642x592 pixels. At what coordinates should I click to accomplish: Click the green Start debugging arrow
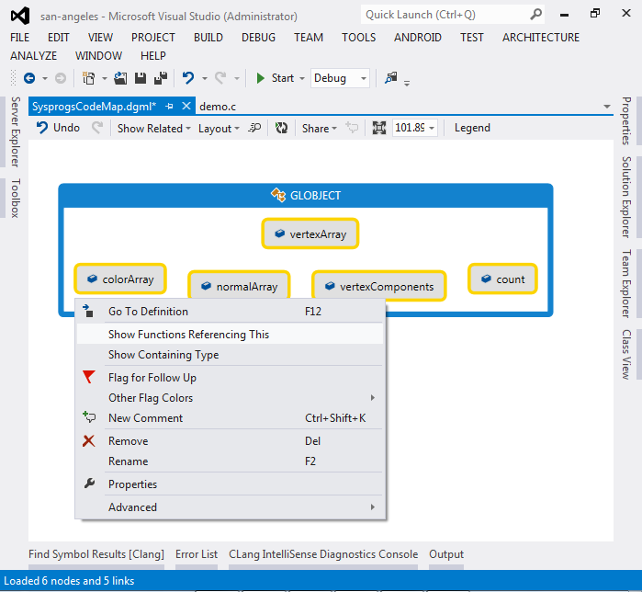(x=260, y=78)
